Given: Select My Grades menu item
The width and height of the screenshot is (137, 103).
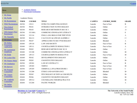Looking at the screenshot, I should (8, 40).
